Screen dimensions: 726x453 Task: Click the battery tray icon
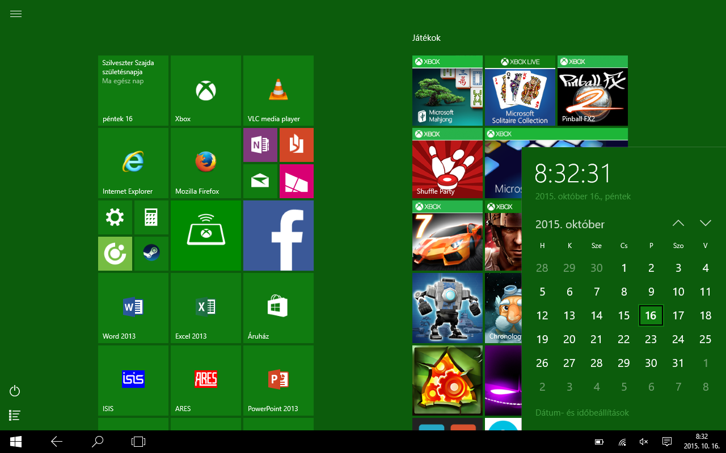pos(599,442)
